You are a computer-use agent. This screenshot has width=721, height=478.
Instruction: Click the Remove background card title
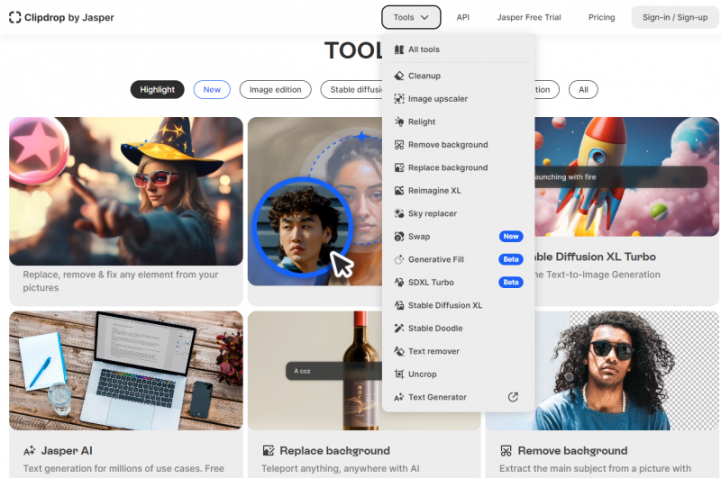(572, 451)
